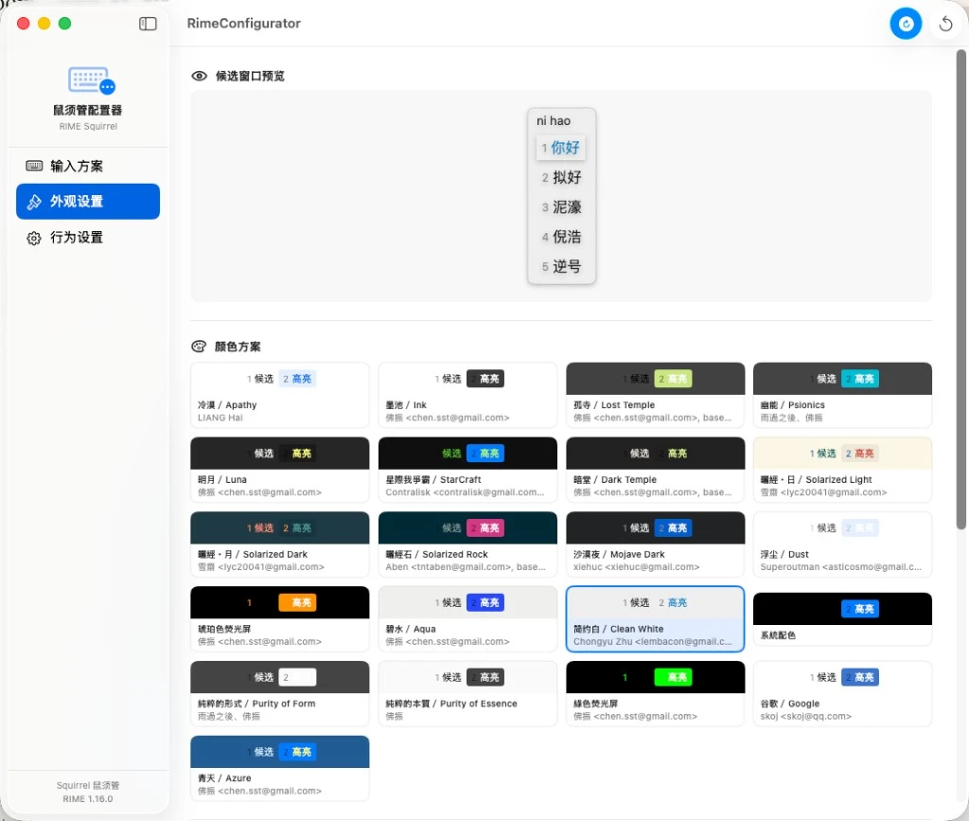Choose the 系統配色 scheme card

point(842,619)
